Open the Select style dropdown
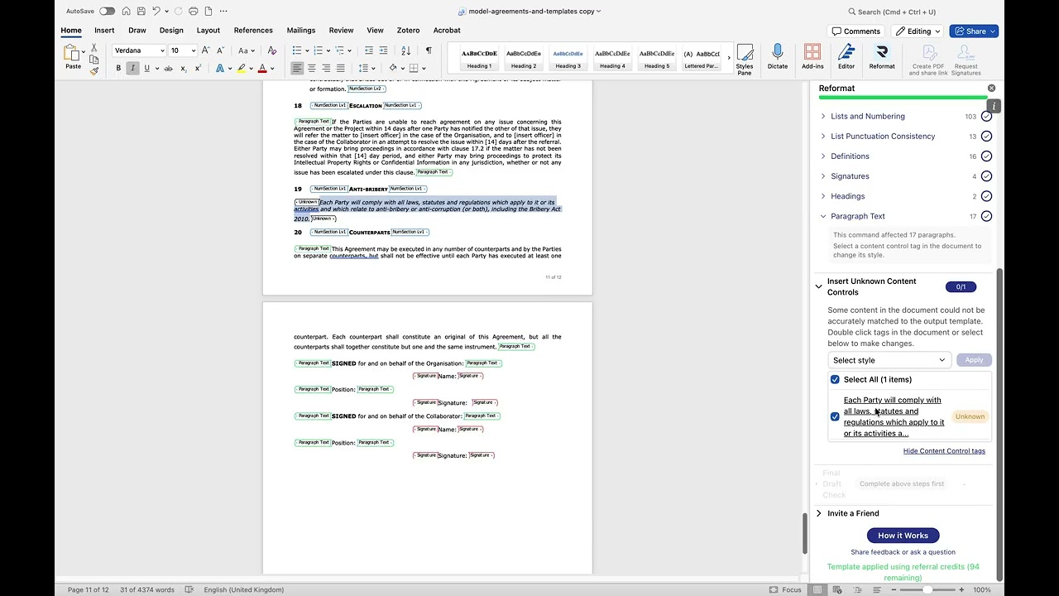The width and height of the screenshot is (1059, 596). click(889, 360)
